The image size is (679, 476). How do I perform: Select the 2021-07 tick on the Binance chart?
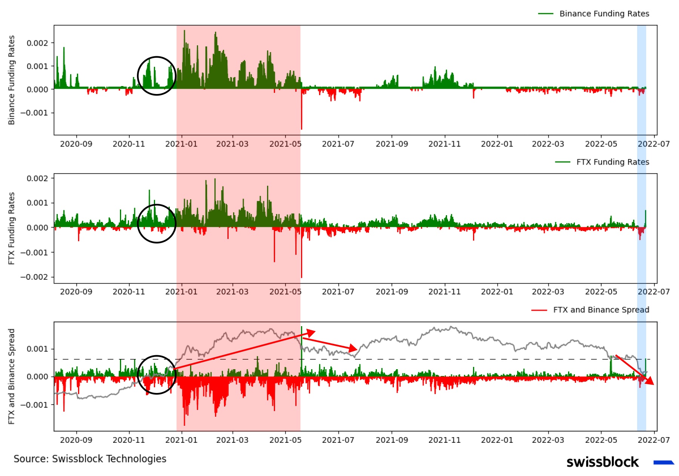[x=338, y=144]
